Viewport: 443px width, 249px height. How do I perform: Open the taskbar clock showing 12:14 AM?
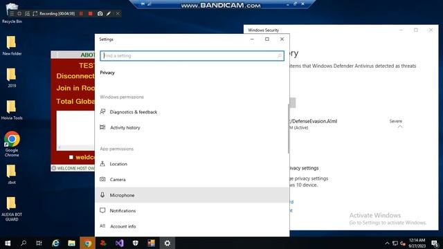[417, 243]
